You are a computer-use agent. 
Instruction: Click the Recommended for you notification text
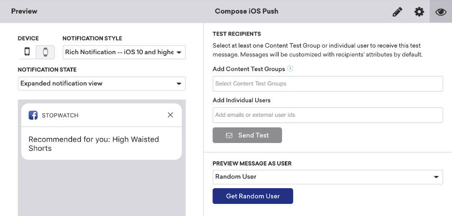(x=94, y=144)
